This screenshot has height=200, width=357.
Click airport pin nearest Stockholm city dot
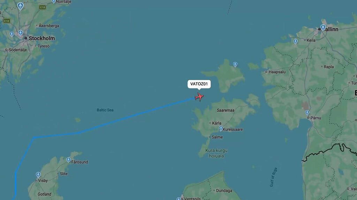[21, 33]
